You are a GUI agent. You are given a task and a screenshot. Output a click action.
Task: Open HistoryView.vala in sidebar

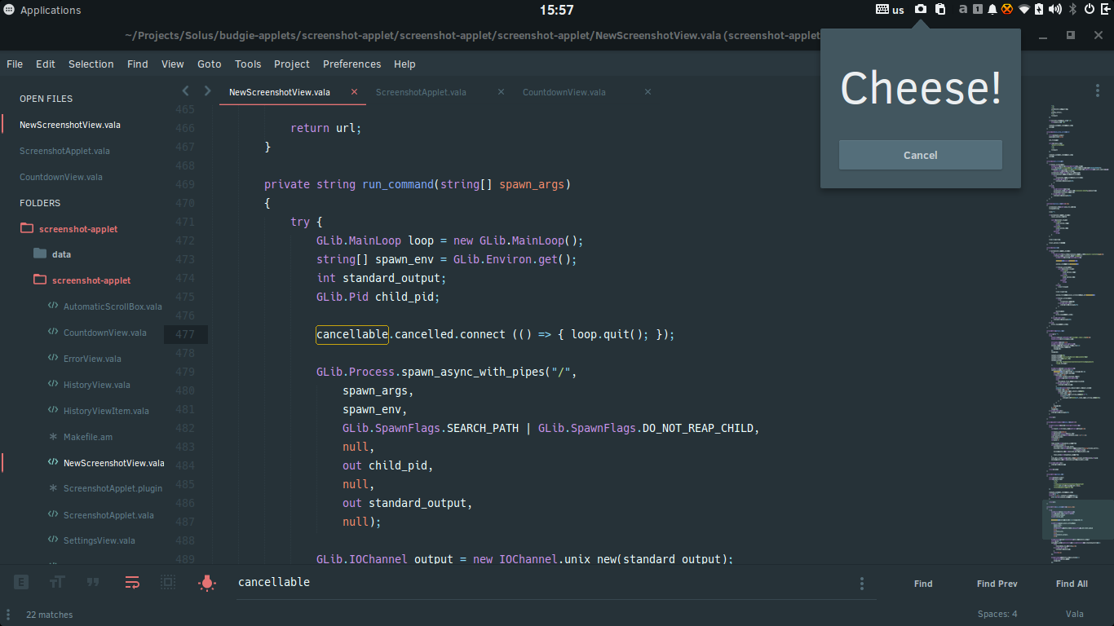(97, 385)
